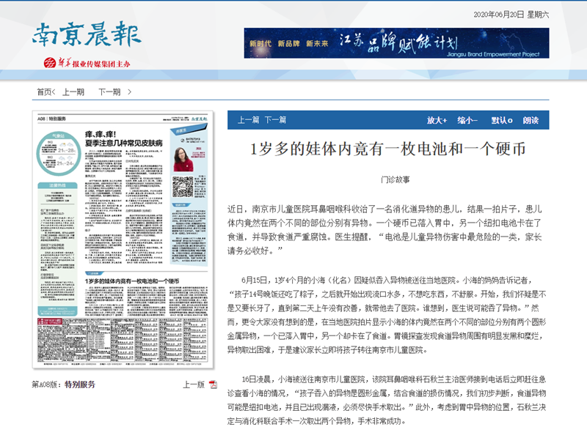Download the page PDF via the PDF icon

coord(213,385)
